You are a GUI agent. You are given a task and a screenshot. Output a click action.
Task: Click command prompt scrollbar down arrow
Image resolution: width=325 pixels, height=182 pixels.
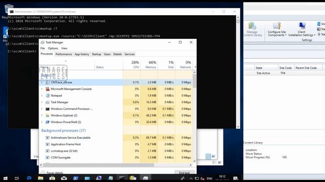pyautogui.click(x=238, y=127)
